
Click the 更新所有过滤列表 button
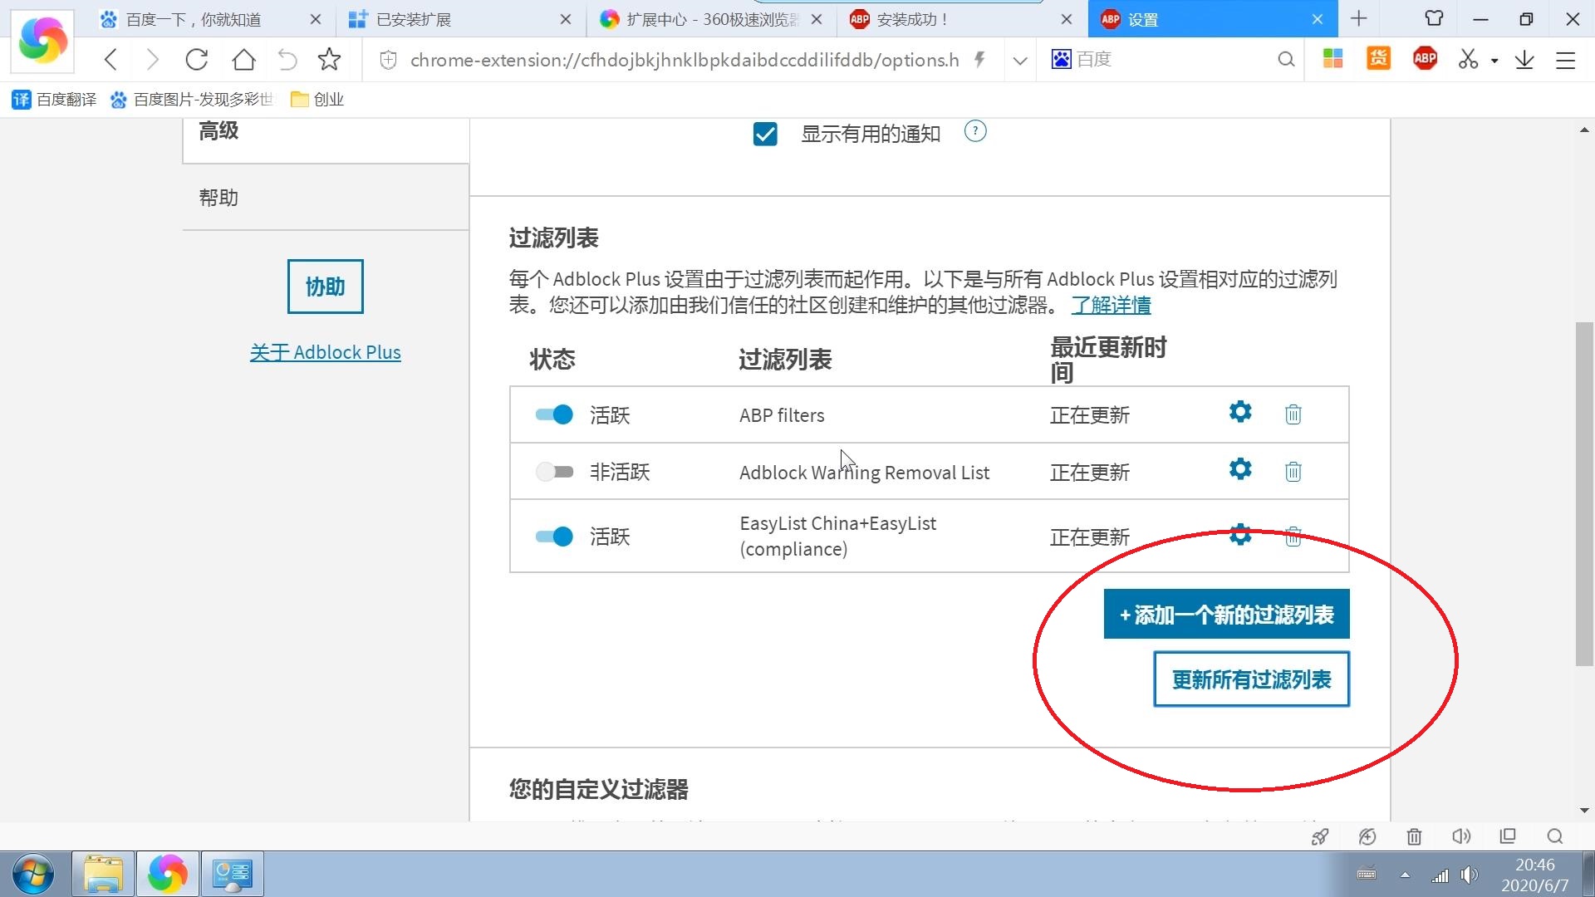tap(1250, 679)
